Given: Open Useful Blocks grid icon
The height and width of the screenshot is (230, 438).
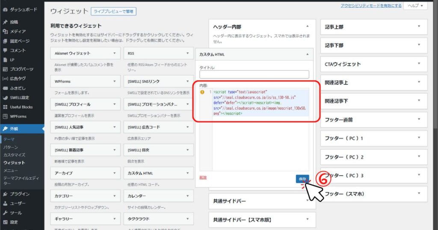Looking at the screenshot, I should [x=5, y=107].
